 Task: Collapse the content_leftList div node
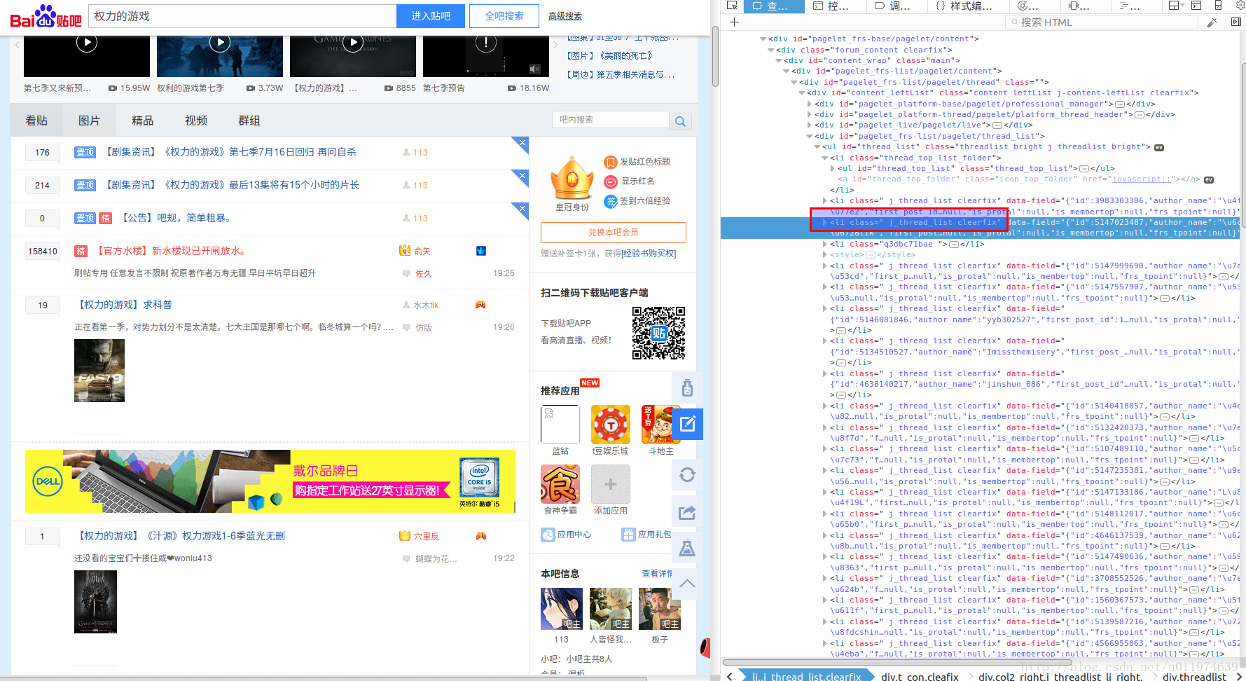801,92
